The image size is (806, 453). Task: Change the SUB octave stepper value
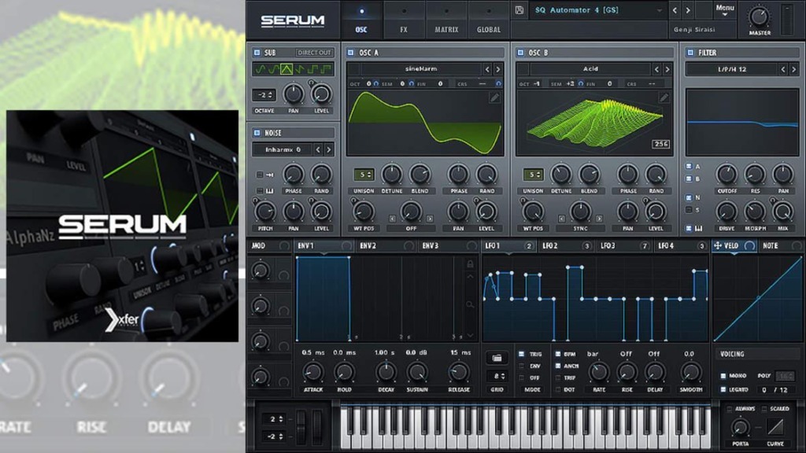tap(264, 95)
